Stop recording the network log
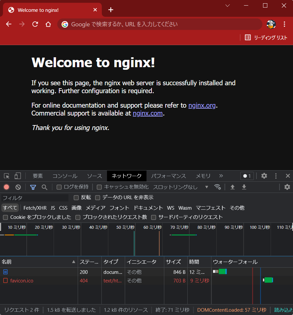293x315 pixels. tap(6, 187)
